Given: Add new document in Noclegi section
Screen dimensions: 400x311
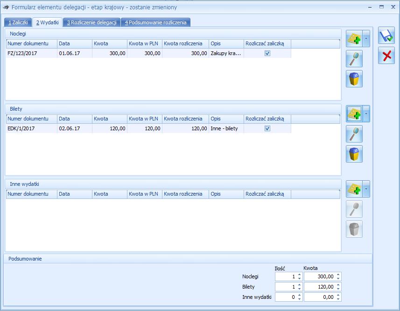Looking at the screenshot, I should (x=354, y=38).
